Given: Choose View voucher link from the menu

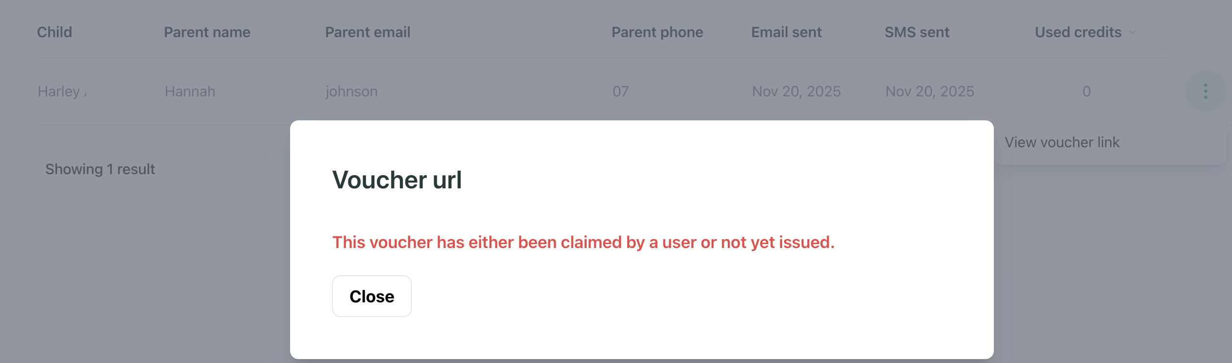Looking at the screenshot, I should 1061,142.
